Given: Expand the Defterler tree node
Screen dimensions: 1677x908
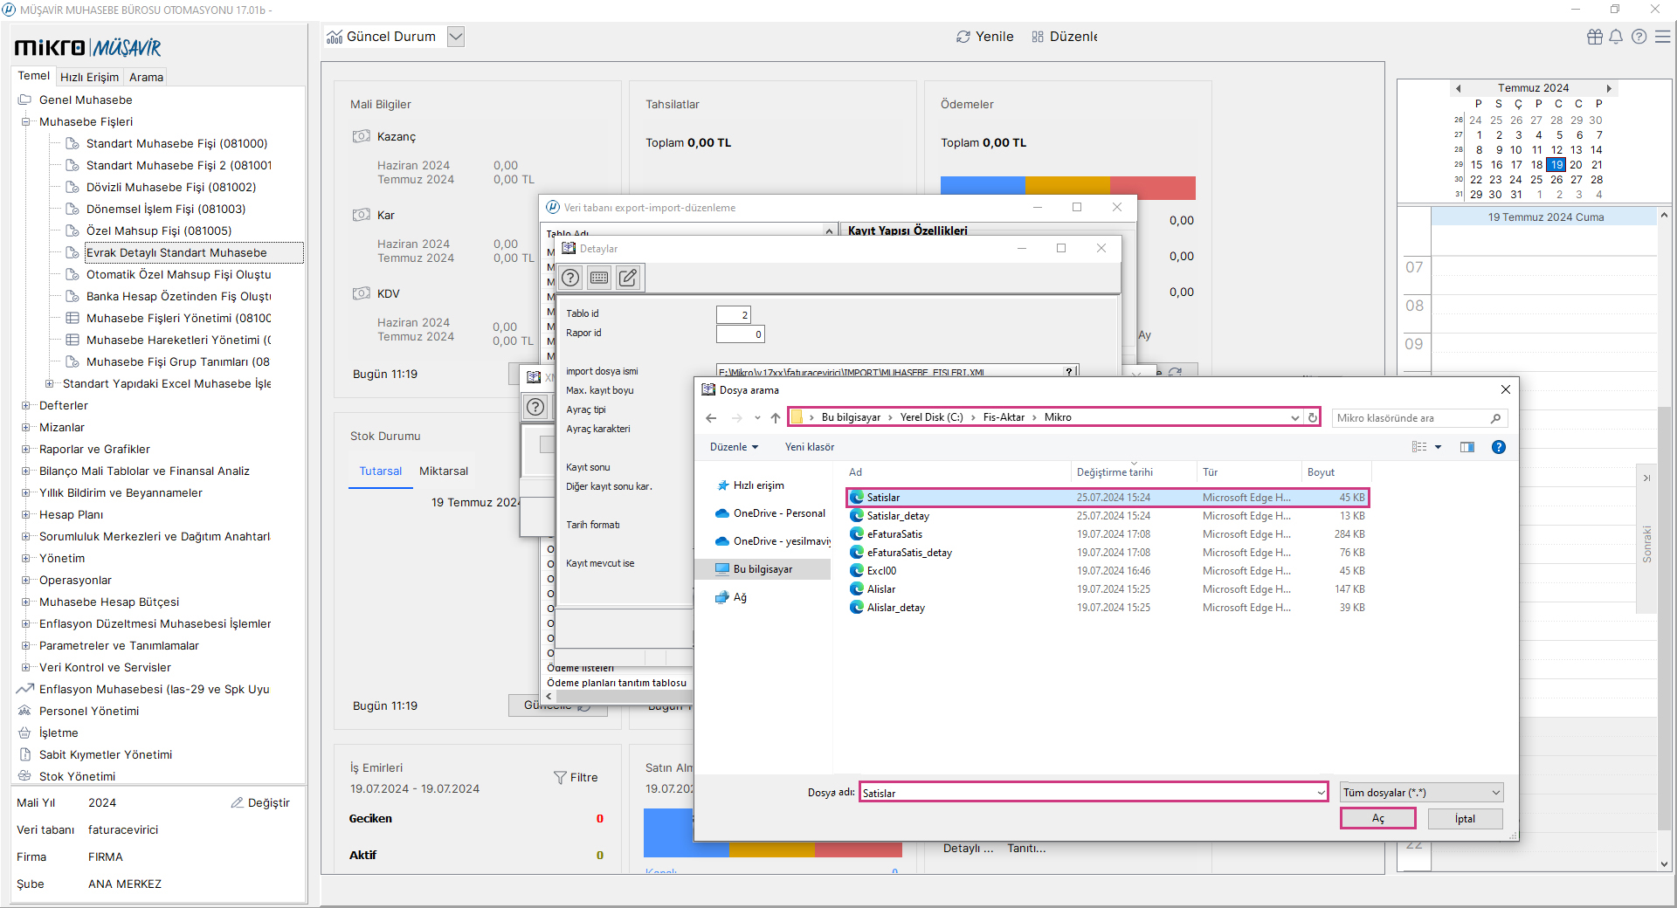Looking at the screenshot, I should coord(26,406).
